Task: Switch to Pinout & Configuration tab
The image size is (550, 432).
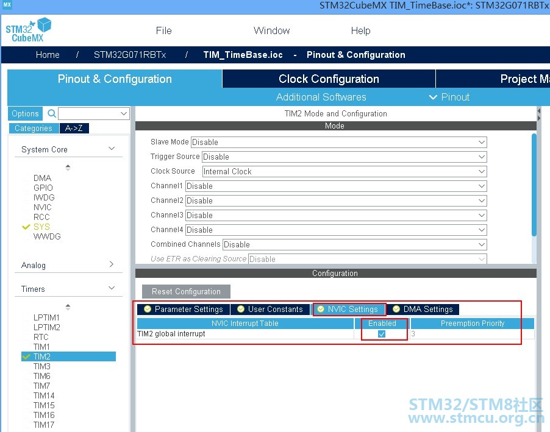Action: (x=115, y=79)
